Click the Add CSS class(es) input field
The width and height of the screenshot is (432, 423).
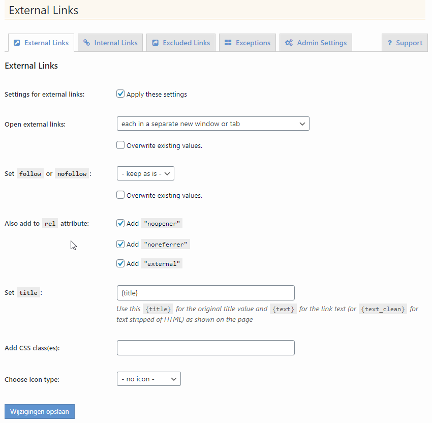[x=205, y=348]
